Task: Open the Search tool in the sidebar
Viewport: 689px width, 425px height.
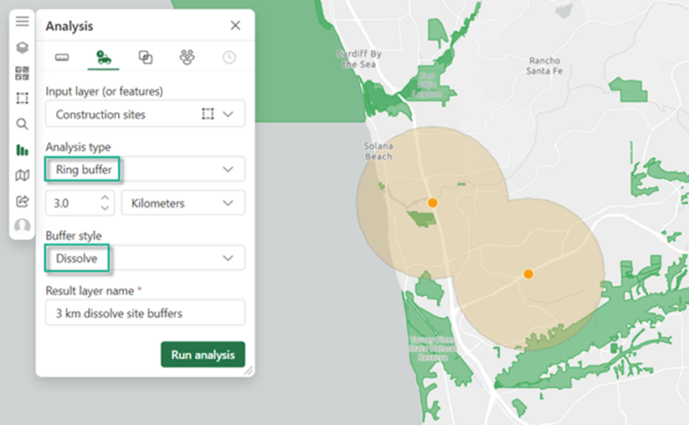Action: coord(22,124)
